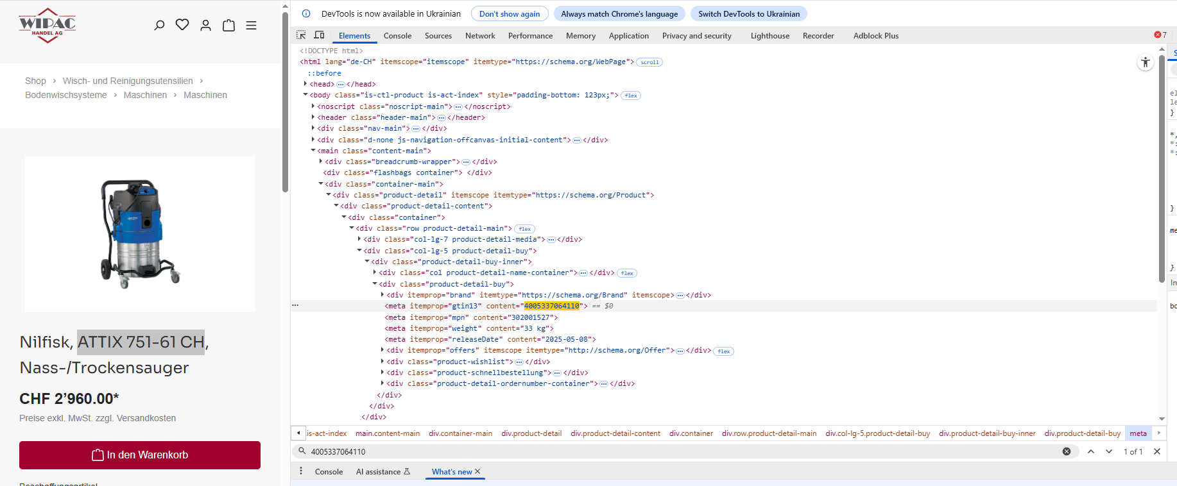Expand the product-wishlist div
Image resolution: width=1177 pixels, height=486 pixels.
tap(382, 362)
